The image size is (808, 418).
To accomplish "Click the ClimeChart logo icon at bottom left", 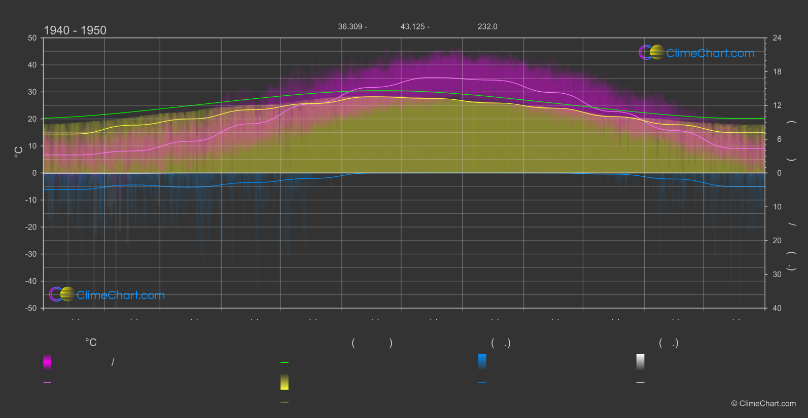I will 62,294.
